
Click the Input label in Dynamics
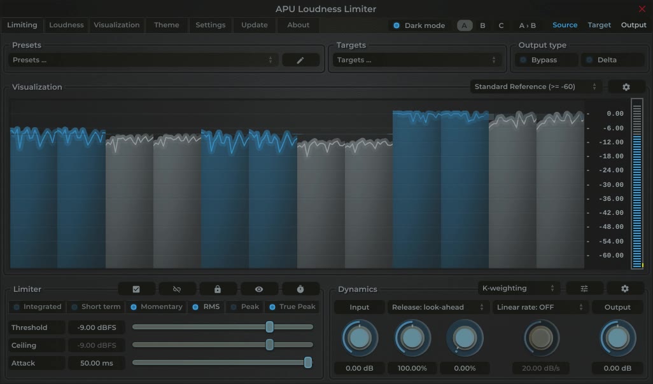(360, 308)
